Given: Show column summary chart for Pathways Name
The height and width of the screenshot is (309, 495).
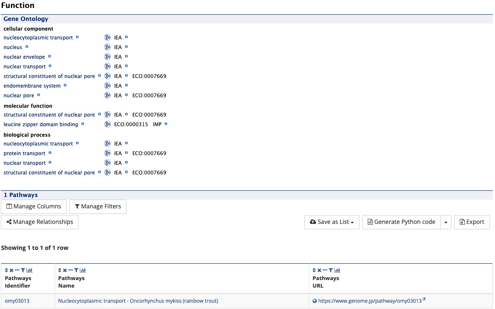Looking at the screenshot, I should (83, 270).
